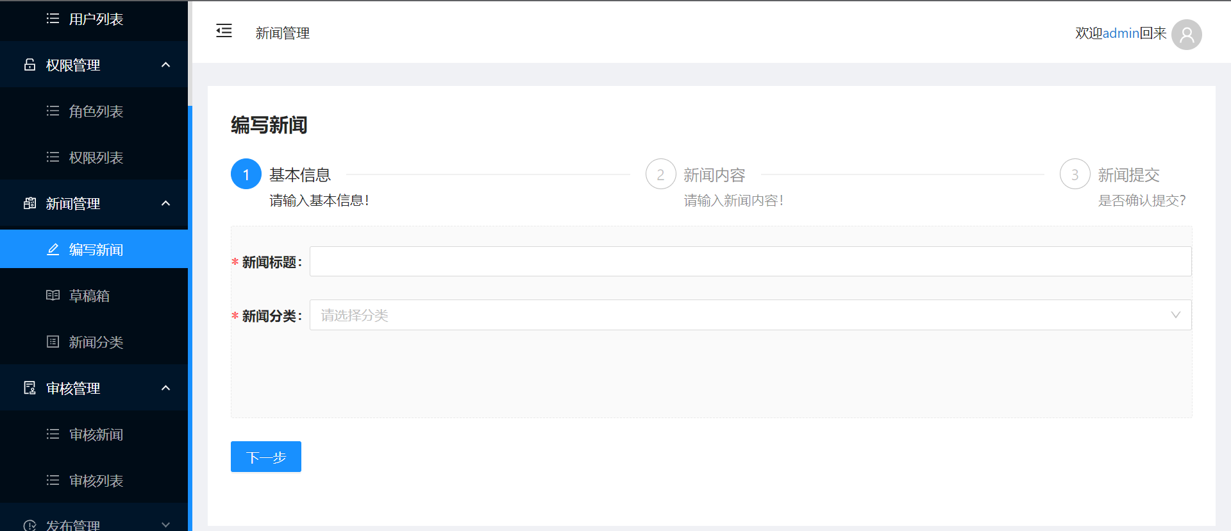This screenshot has height=531, width=1231.
Task: Open the 新闻分类 category dropdown
Action: (x=750, y=315)
